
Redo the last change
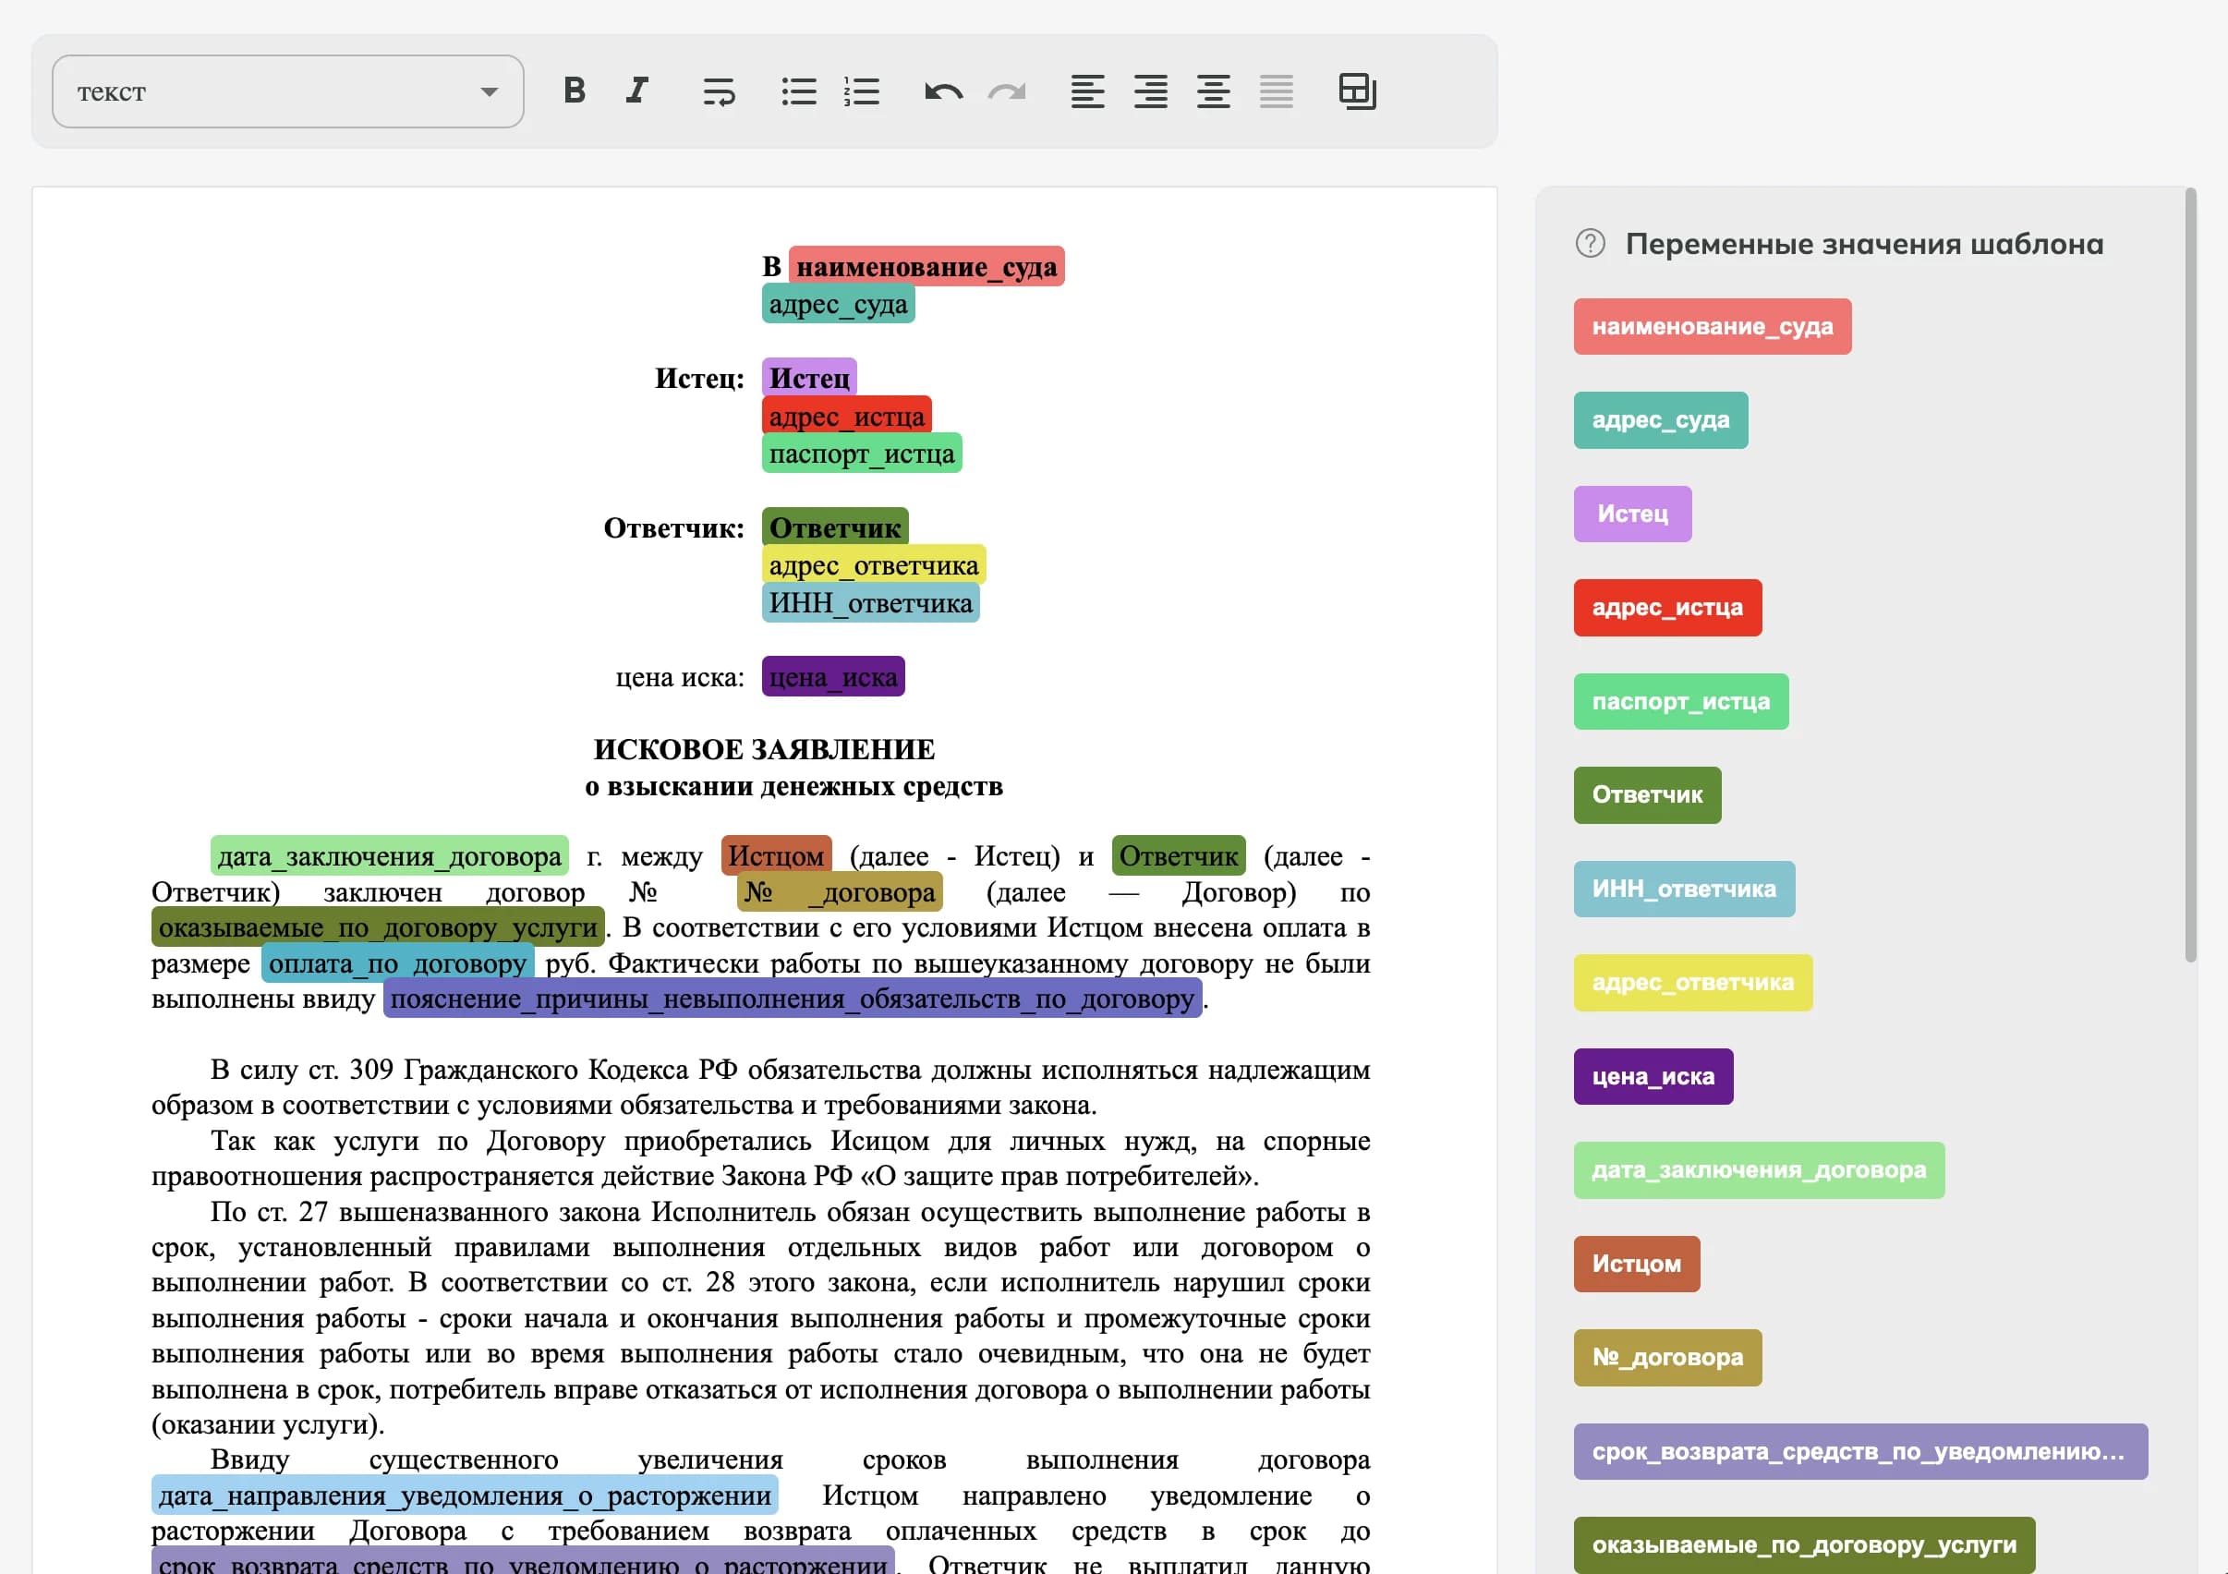click(x=1007, y=91)
